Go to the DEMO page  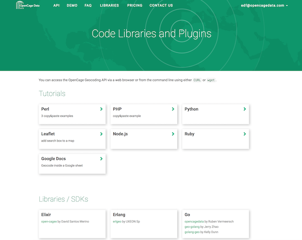[72, 6]
